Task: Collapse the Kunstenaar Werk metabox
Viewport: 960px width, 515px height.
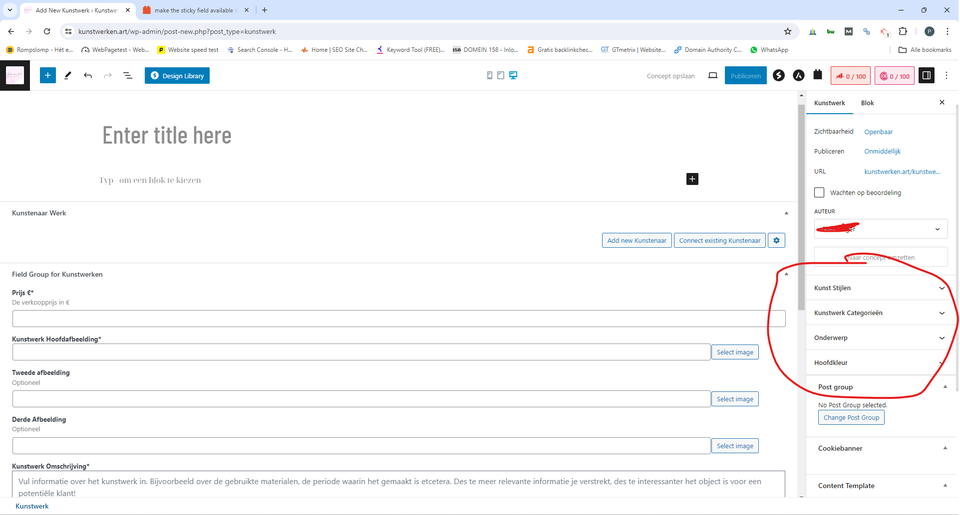Action: [786, 213]
